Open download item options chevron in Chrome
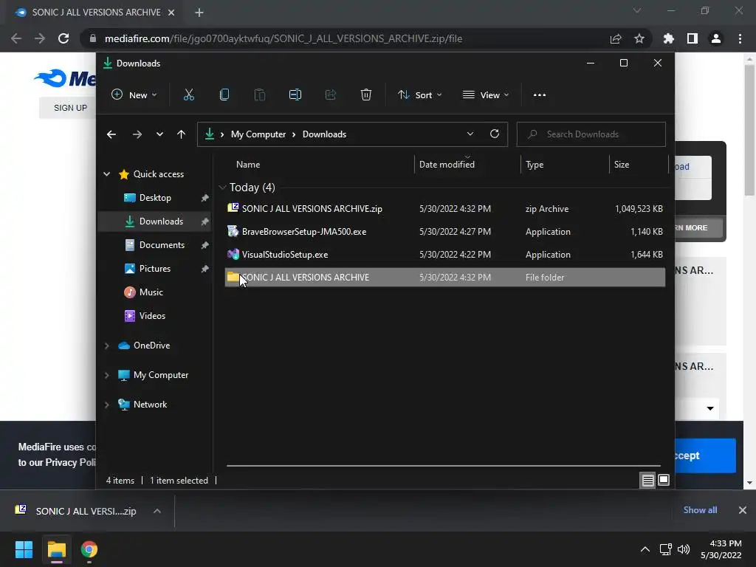The height and width of the screenshot is (567, 756). [157, 511]
